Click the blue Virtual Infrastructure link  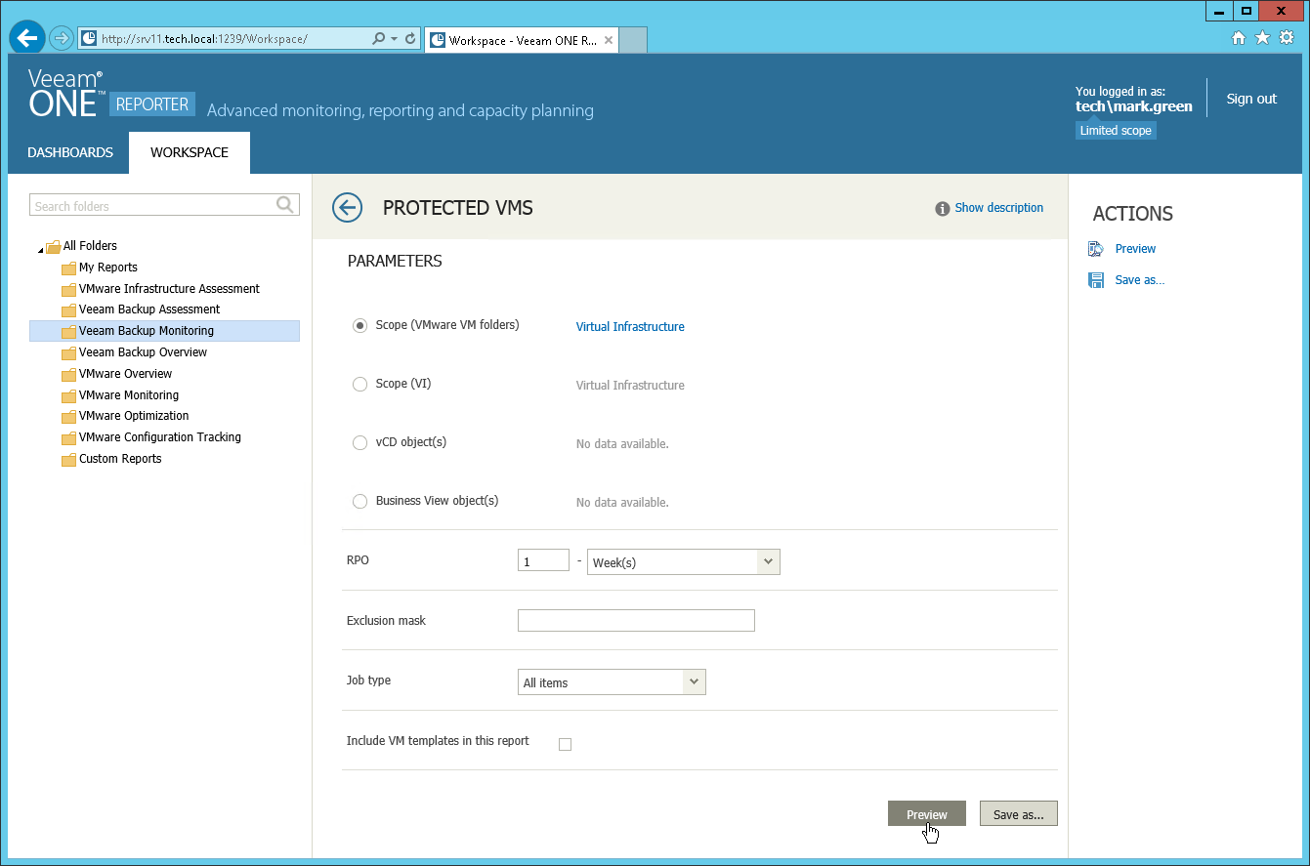(630, 327)
